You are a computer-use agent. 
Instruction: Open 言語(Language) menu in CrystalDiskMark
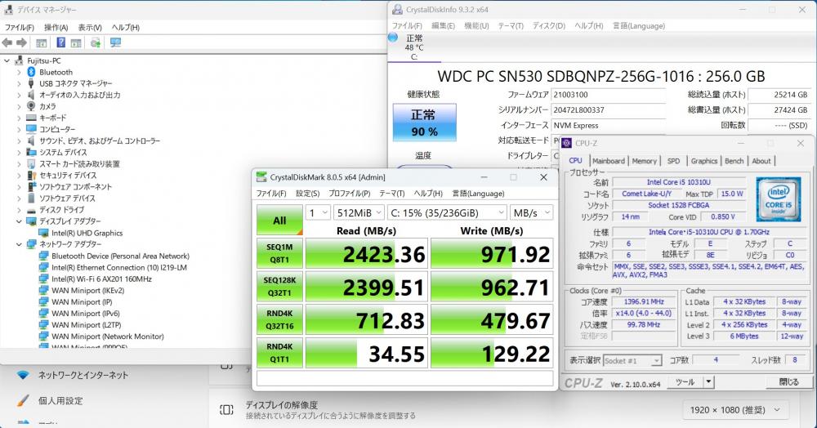click(478, 194)
